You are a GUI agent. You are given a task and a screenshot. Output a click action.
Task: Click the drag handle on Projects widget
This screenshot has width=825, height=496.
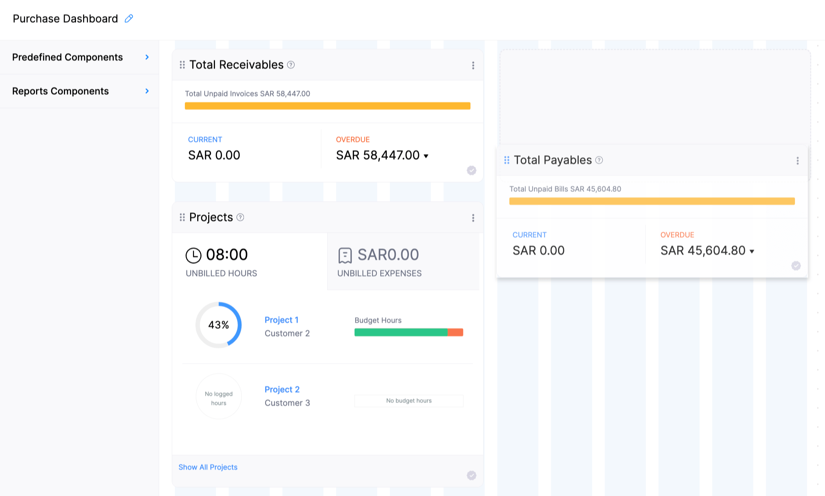pos(182,217)
